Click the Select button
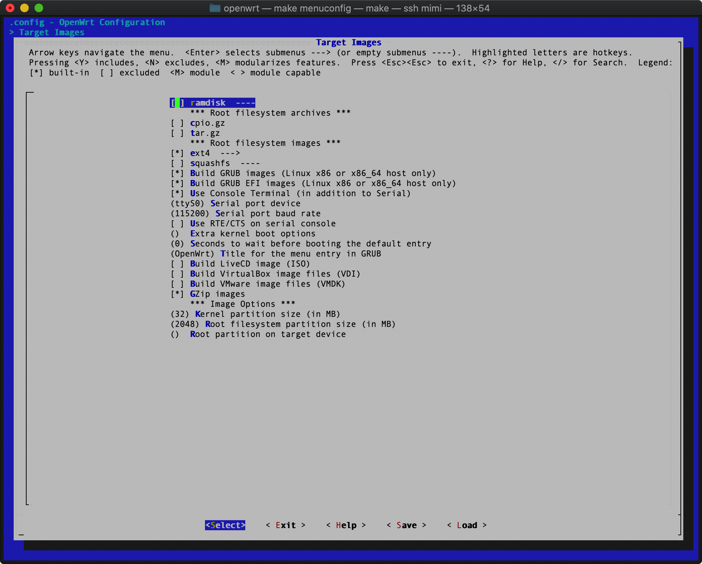 [225, 525]
